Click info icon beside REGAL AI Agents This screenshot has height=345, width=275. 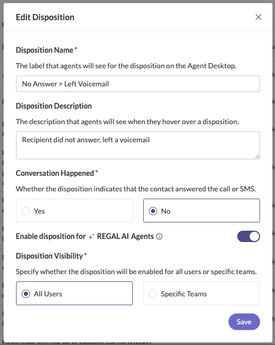tap(159, 236)
